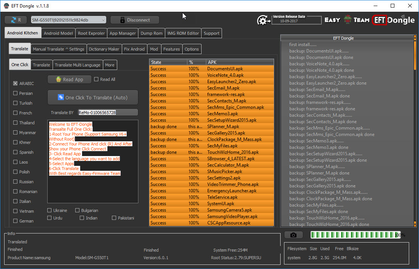
Task: Open the Mod tab
Action: [154, 49]
